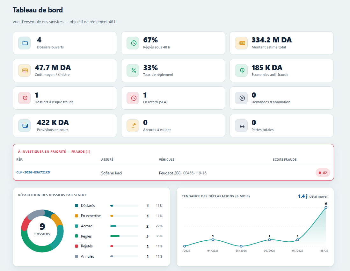Click the fraud score badge 82
350x271 pixels.
tap(323, 173)
